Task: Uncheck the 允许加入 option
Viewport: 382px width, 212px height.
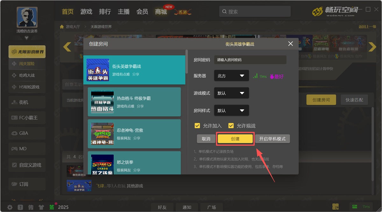Action: click(197, 125)
